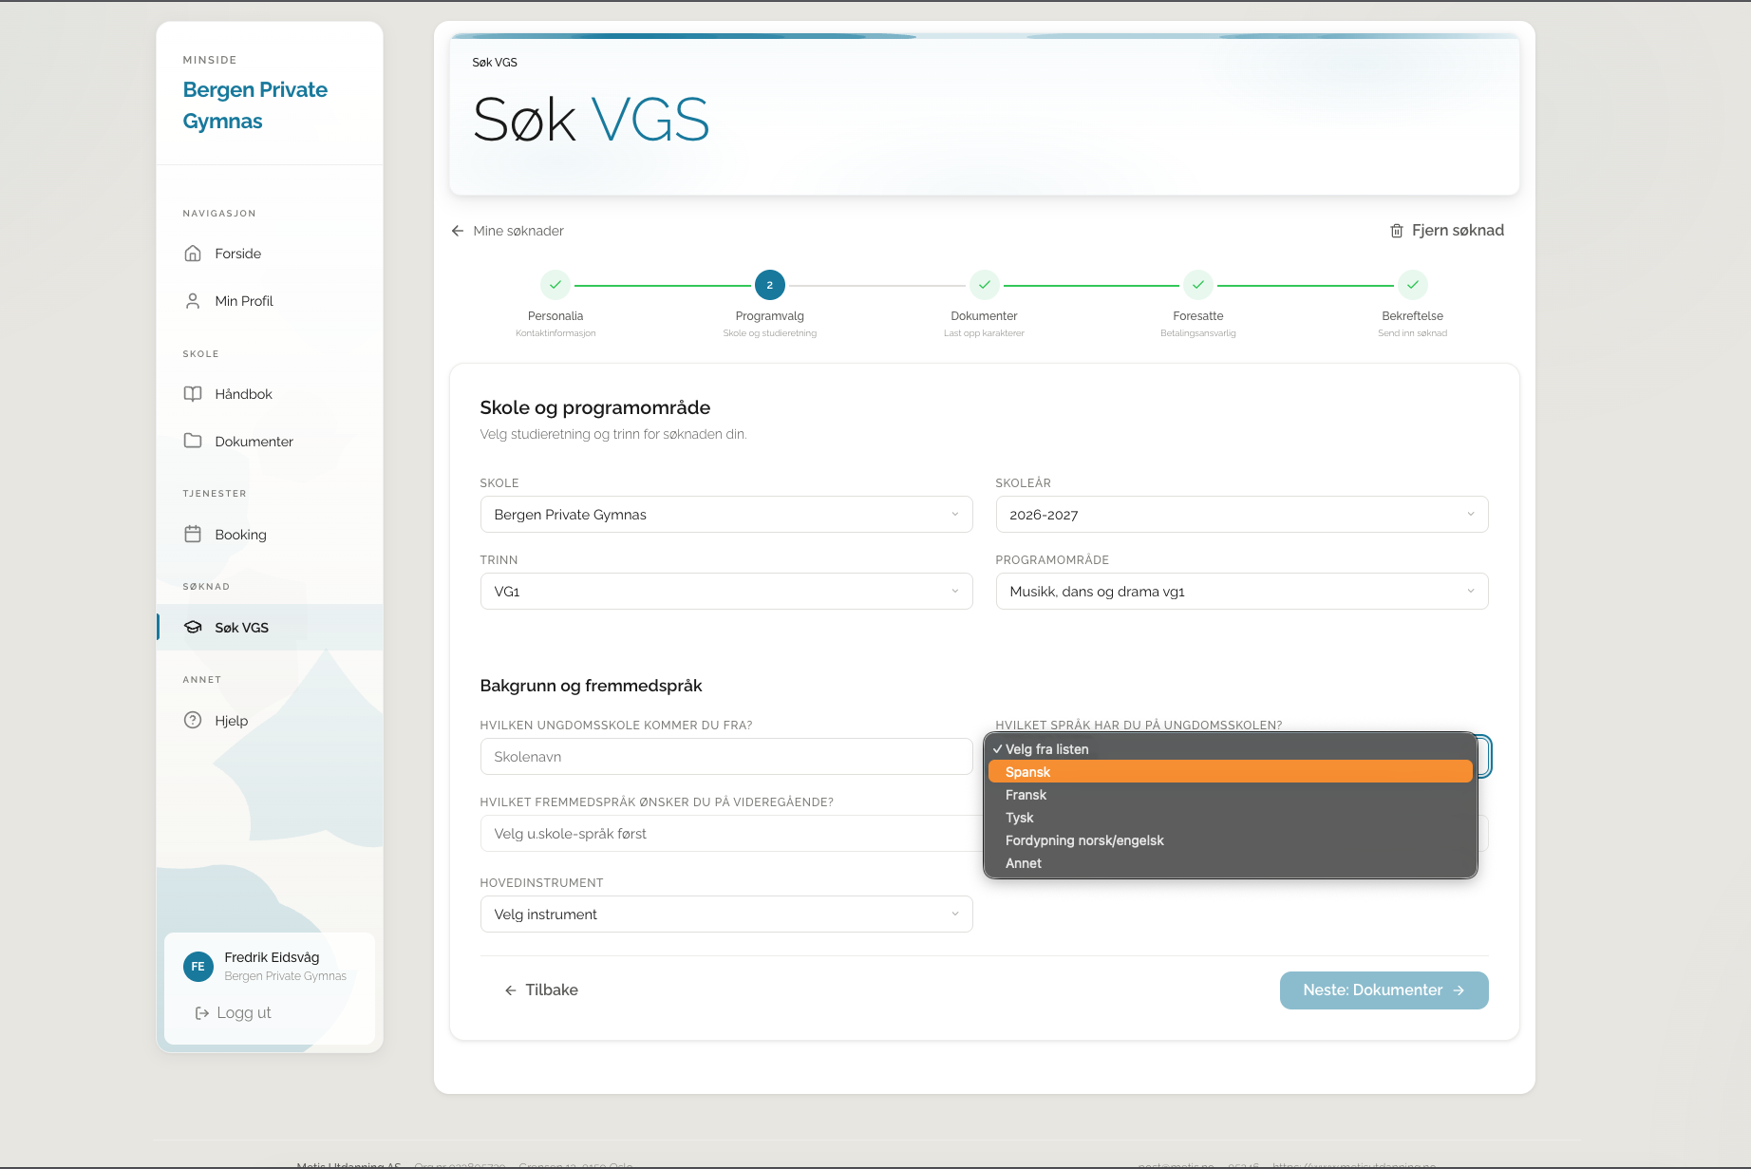Screen dimensions: 1751x1169
Task: Click the Hjelp question mark icon
Action: pos(193,720)
